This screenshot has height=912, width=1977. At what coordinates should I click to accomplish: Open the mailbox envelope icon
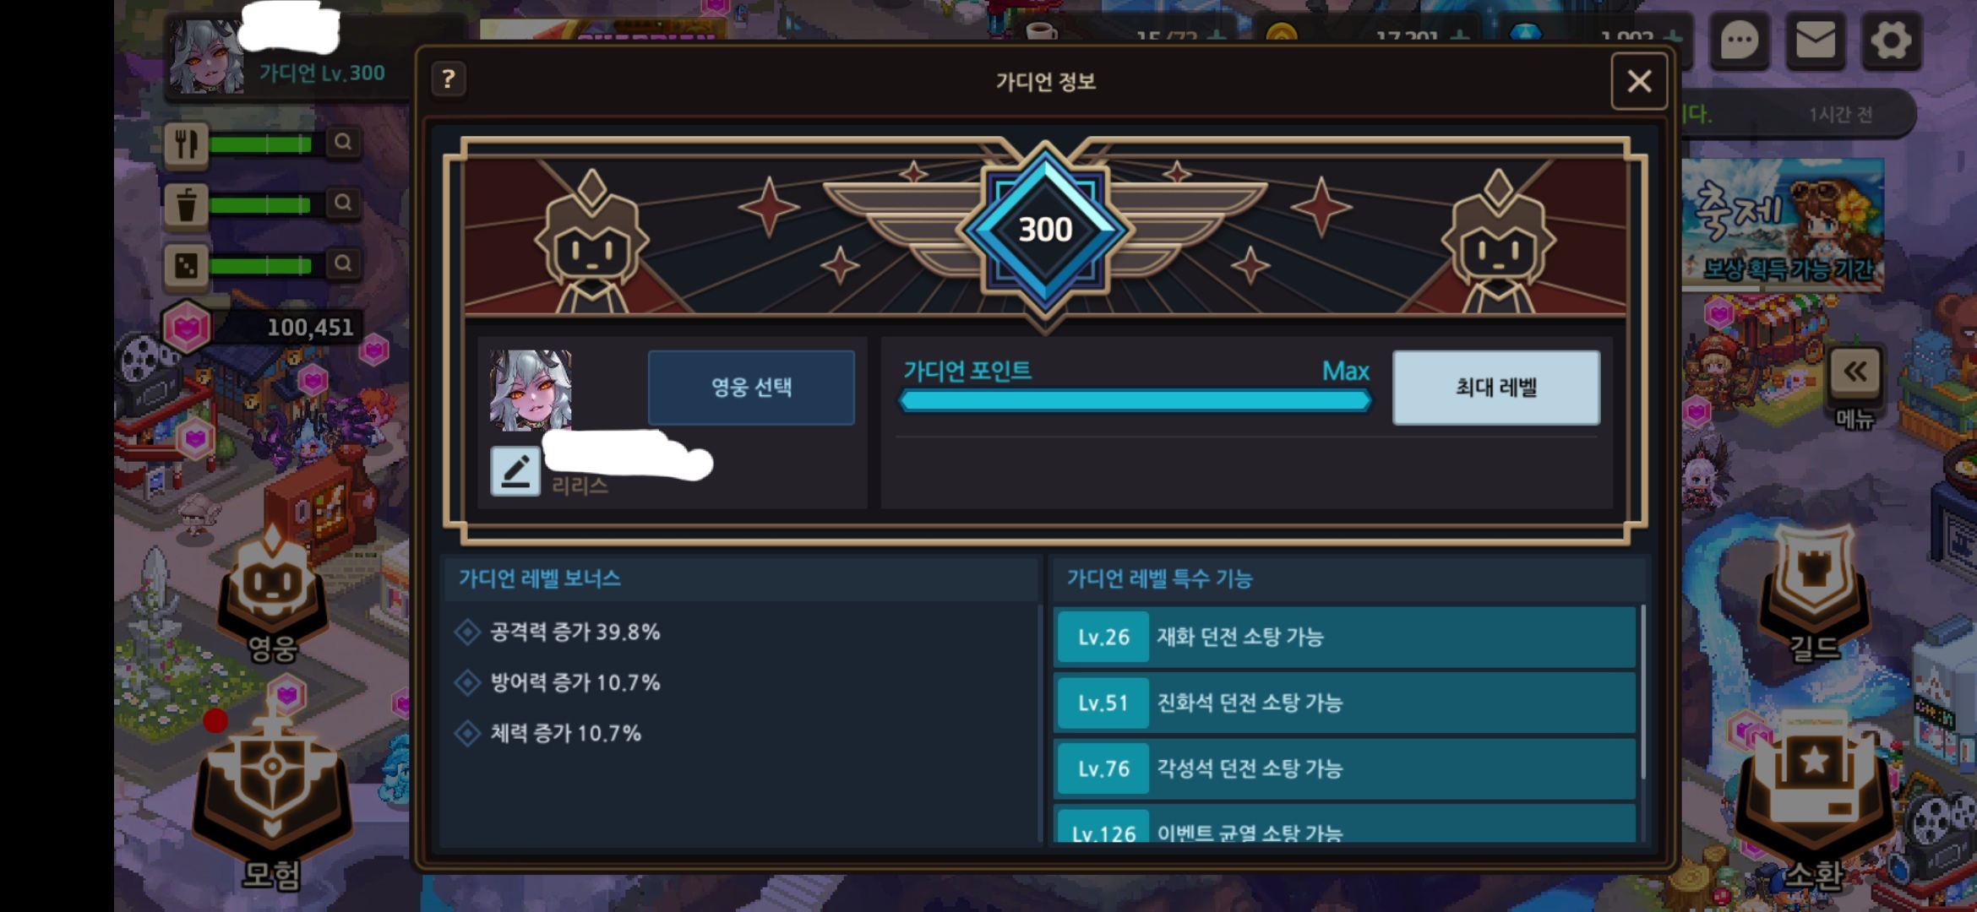(1815, 40)
